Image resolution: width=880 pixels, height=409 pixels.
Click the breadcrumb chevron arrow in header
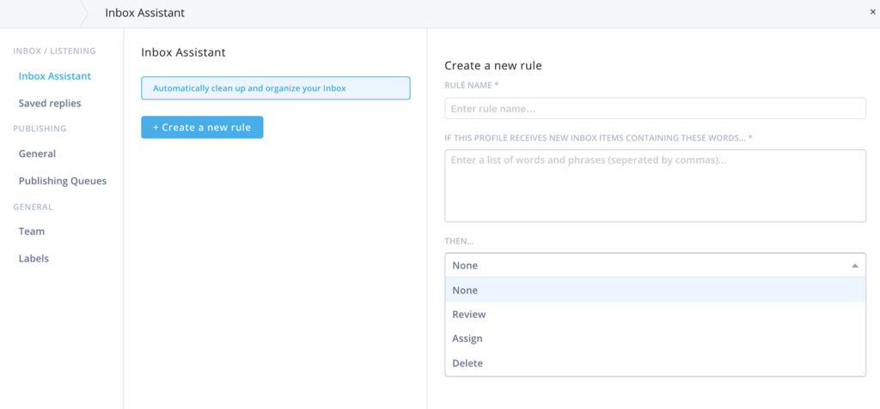(x=84, y=13)
